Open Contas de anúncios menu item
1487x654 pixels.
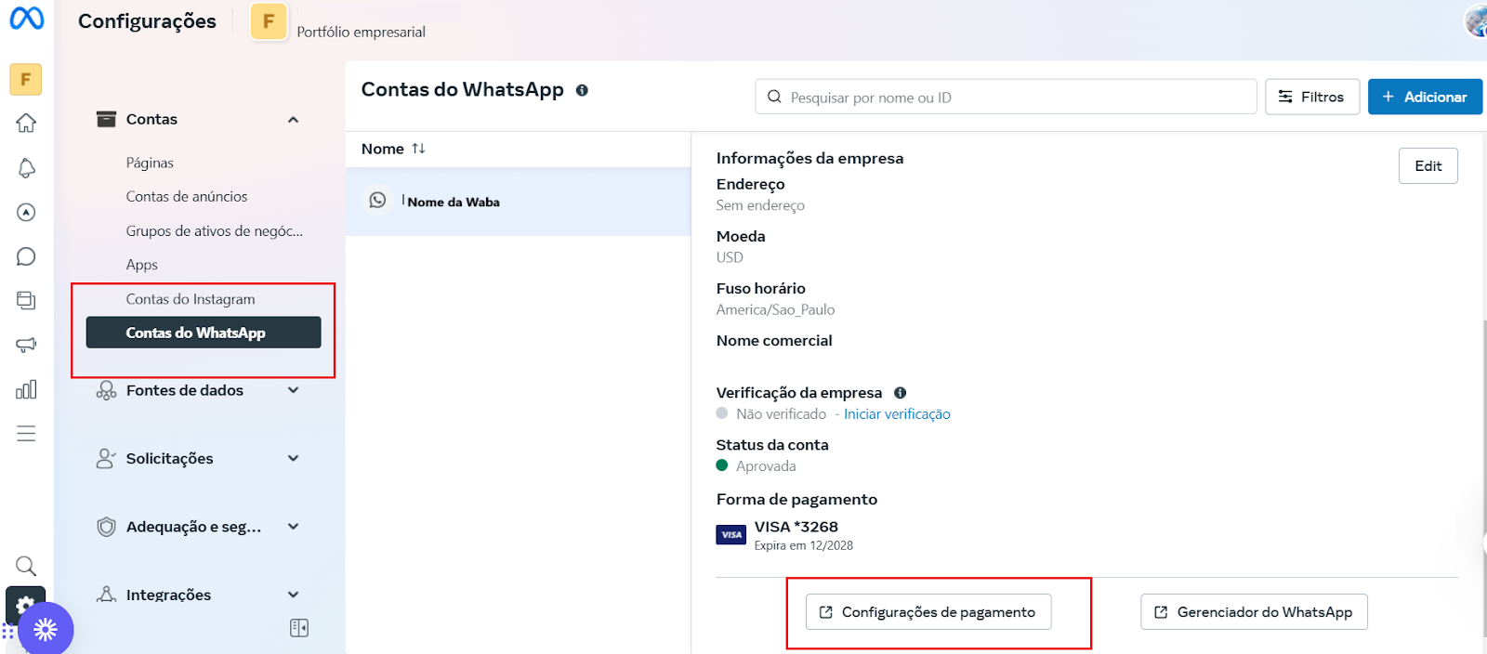click(187, 197)
